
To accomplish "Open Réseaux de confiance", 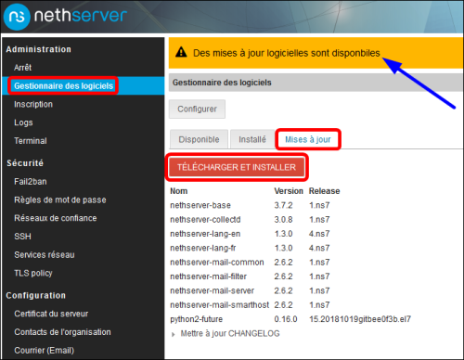I will [56, 218].
